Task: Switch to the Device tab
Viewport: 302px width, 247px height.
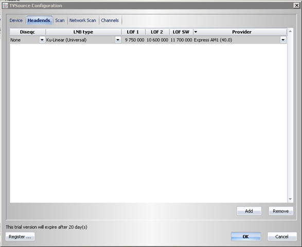Action: point(16,21)
